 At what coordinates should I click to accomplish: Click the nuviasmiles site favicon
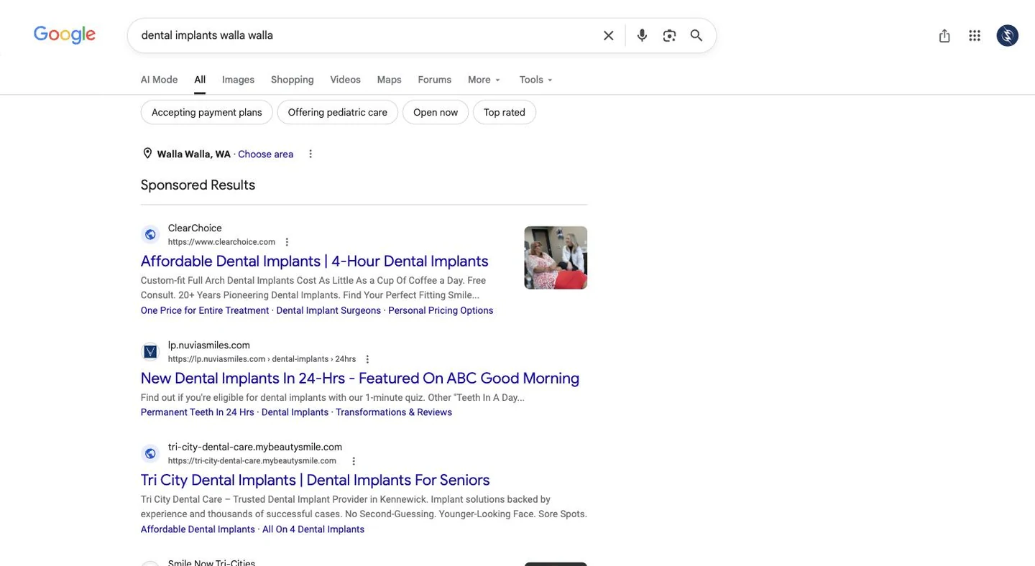pos(150,352)
